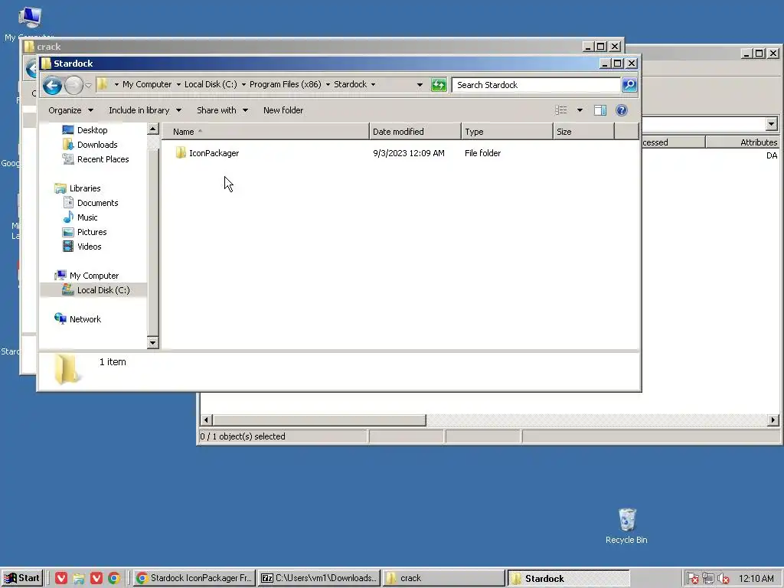Open the Organize menu
Viewport: 784px width, 588px height.
pyautogui.click(x=70, y=110)
